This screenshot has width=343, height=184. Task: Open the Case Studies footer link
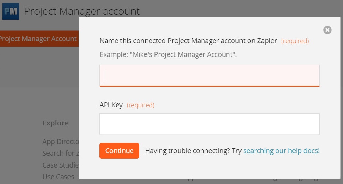pyautogui.click(x=61, y=165)
